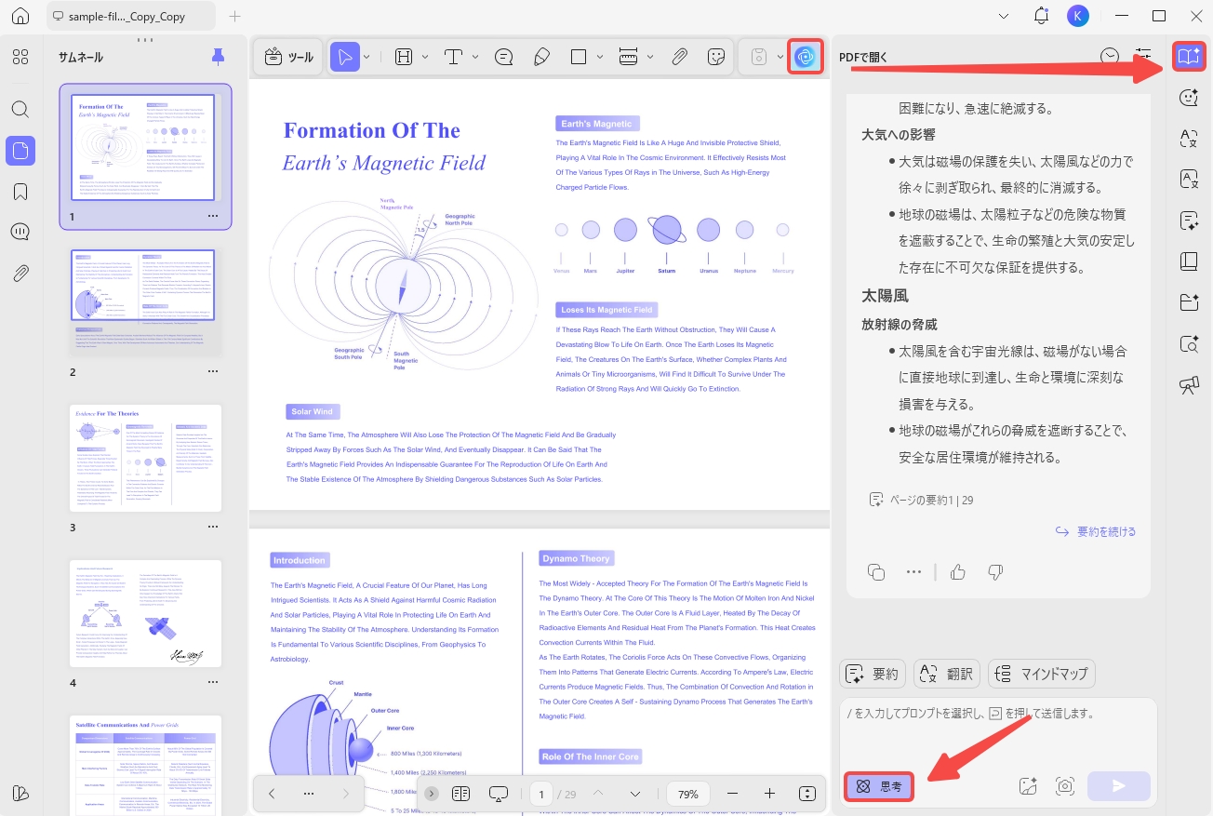Viewport: 1213px width, 816px height.
Task: Expand the bottom toolbar arrow
Action: (432, 794)
